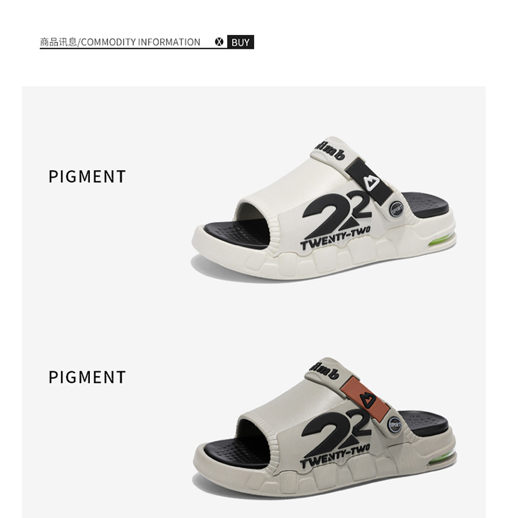Click the round SPORT button on khaki slipper
Viewport: 507px width, 518px height.
coord(394,425)
